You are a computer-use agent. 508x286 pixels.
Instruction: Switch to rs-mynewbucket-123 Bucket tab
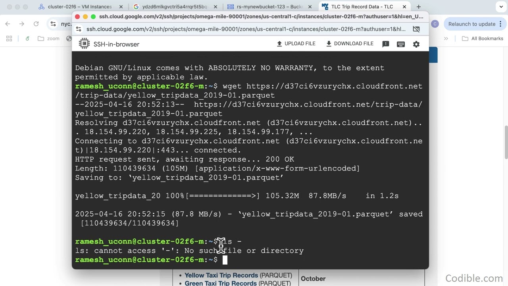269,7
